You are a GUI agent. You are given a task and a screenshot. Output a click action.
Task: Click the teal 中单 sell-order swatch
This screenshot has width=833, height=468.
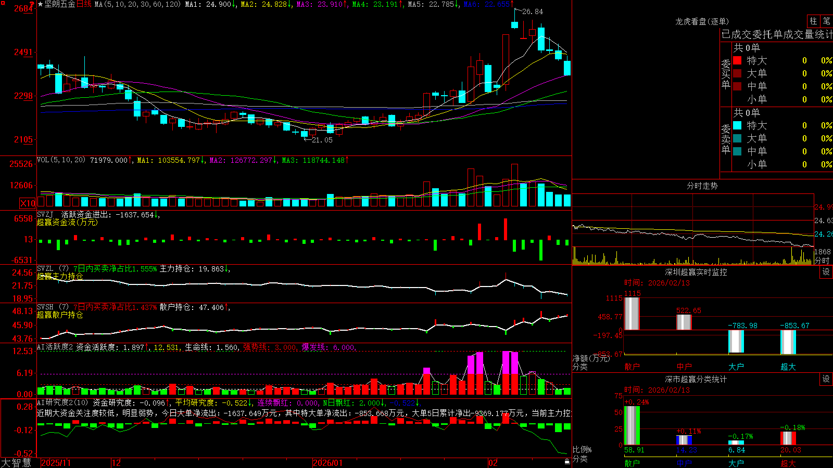(737, 151)
